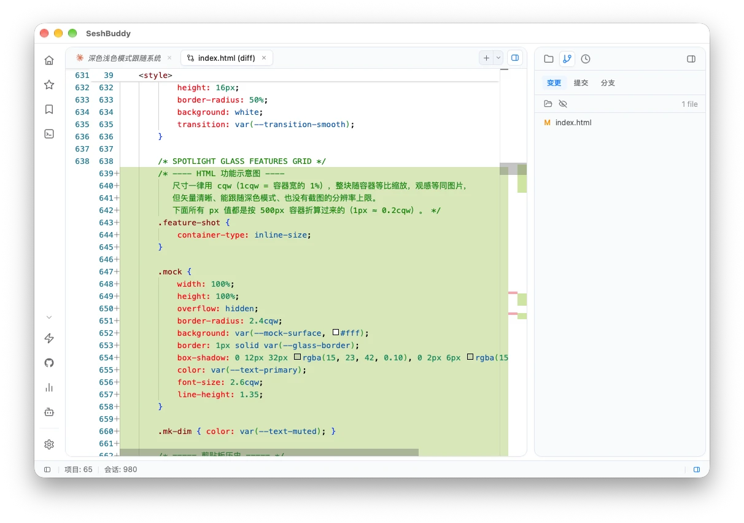Click the .mk-dim rule line
This screenshot has height=523, width=744.
click(x=247, y=431)
